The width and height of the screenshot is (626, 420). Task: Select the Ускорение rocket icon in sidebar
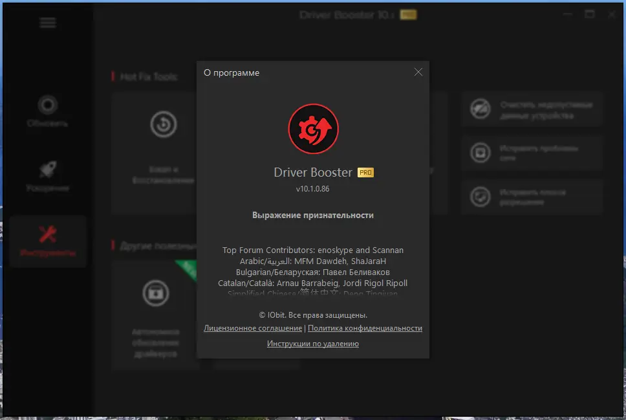[46, 170]
